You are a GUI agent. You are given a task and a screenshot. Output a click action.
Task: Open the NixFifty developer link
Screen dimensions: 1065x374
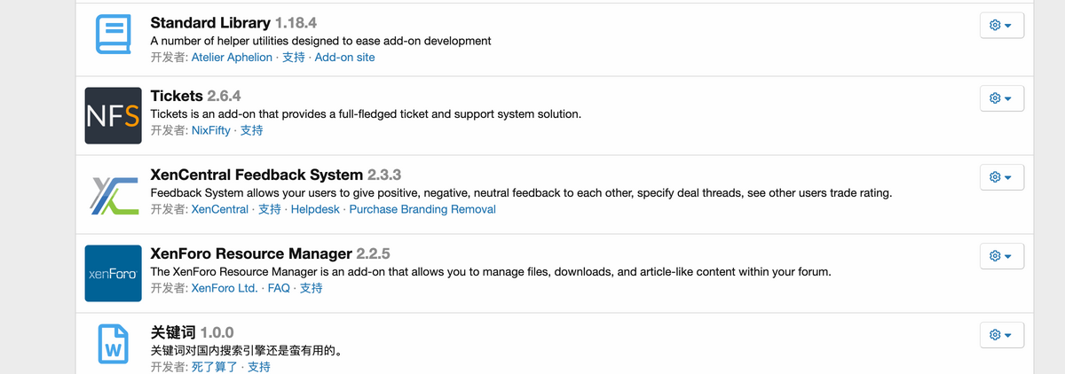click(211, 130)
